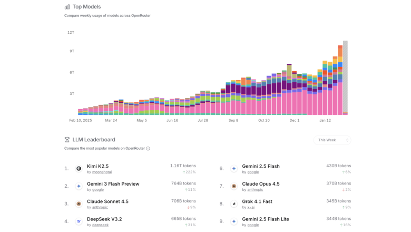Open the Claude Opus 4.5 model page
Viewport: 411px width, 232px height.
(x=260, y=184)
